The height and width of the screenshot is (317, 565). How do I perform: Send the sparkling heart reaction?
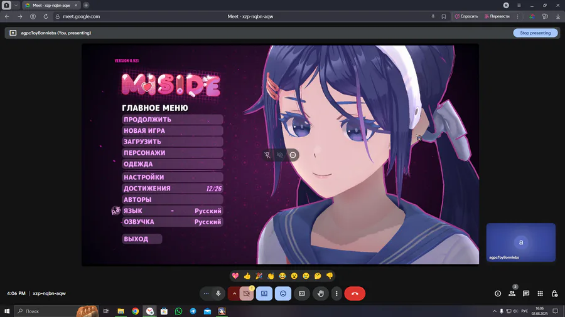235,276
